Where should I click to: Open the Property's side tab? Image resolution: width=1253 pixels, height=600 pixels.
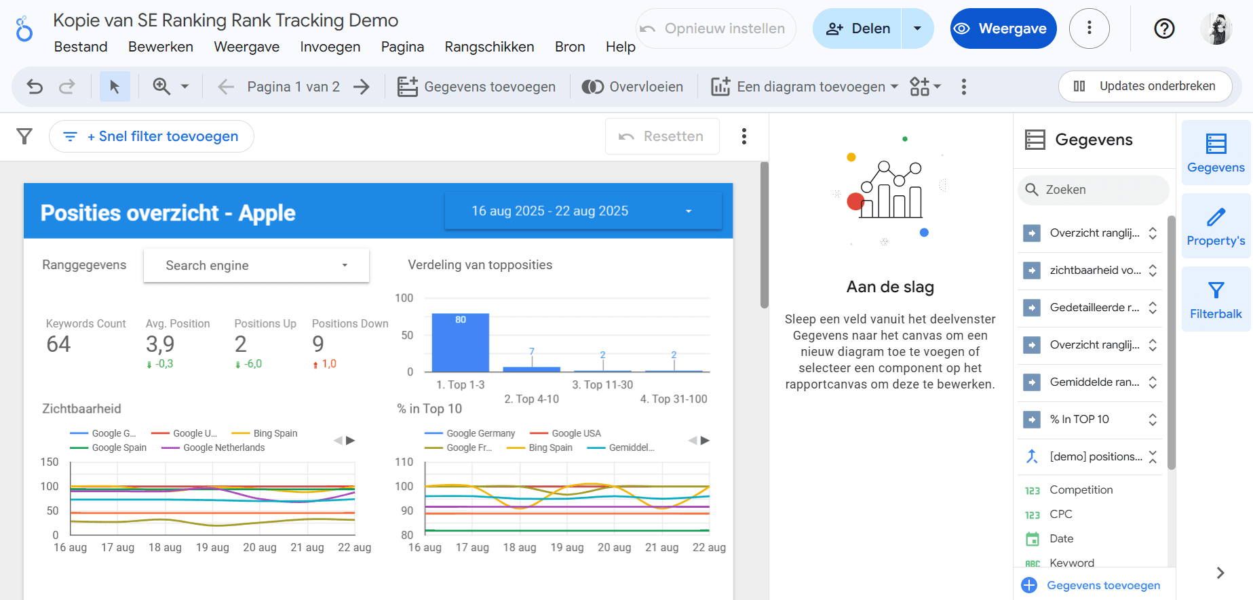coord(1216,226)
